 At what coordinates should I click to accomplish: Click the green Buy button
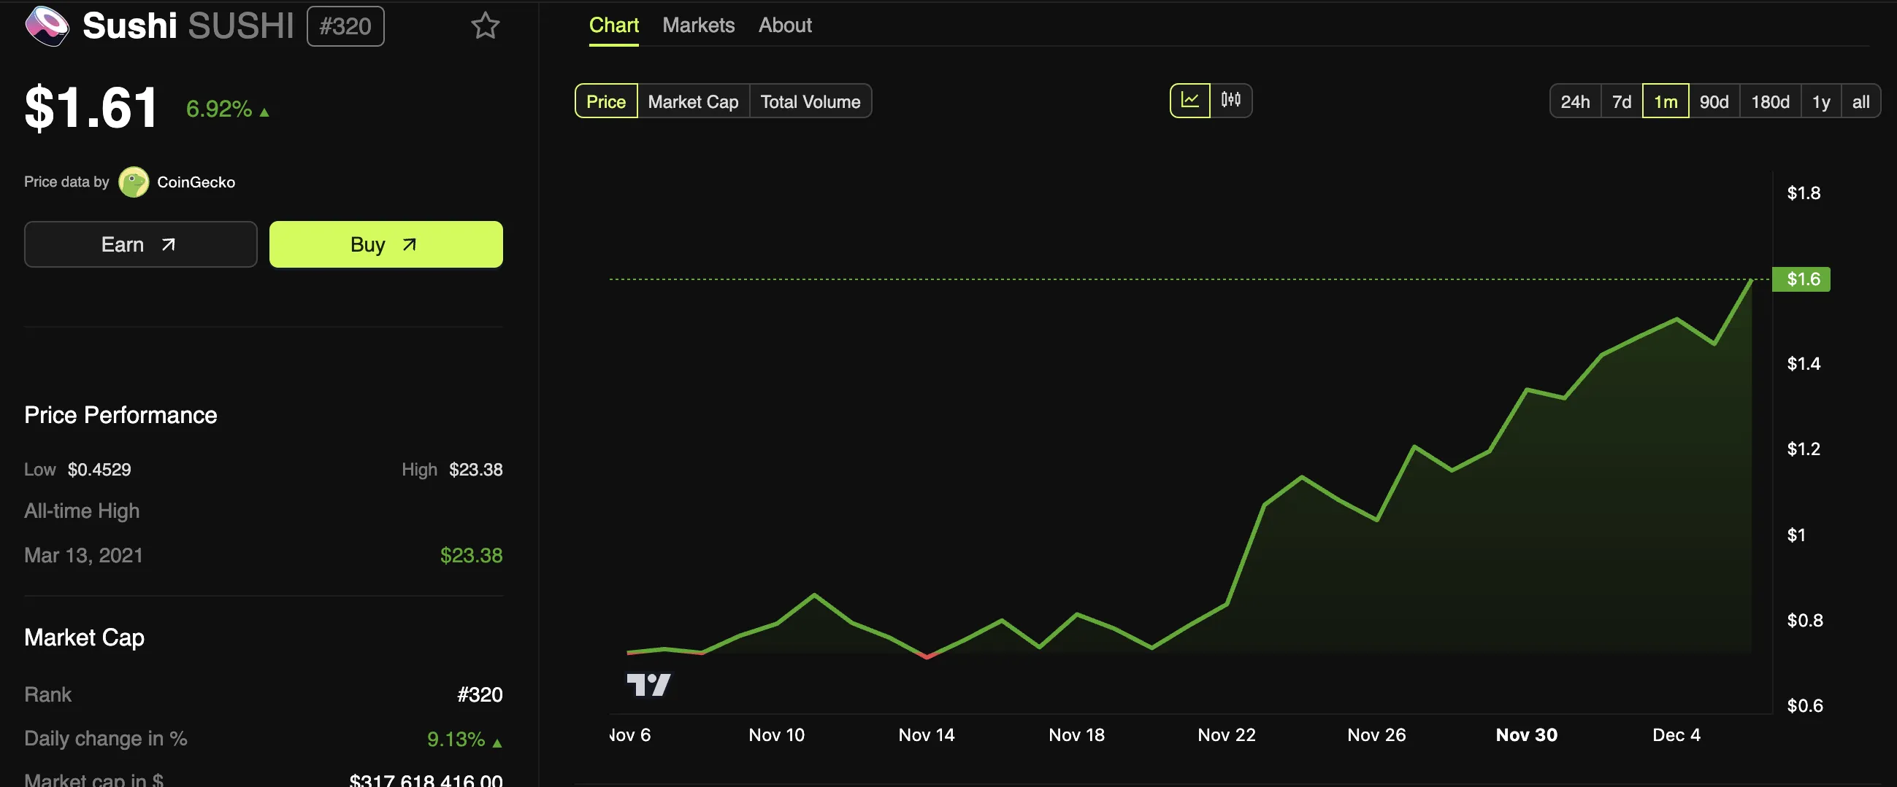coord(386,244)
